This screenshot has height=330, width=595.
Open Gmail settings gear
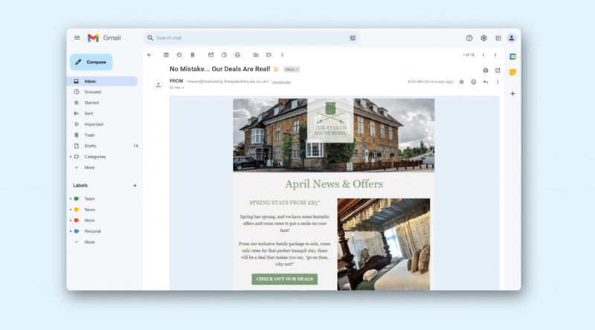coord(483,38)
